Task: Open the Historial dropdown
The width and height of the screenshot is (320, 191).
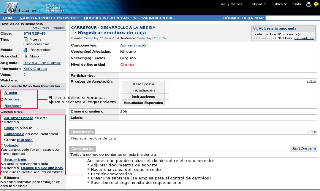Action: (257, 4)
